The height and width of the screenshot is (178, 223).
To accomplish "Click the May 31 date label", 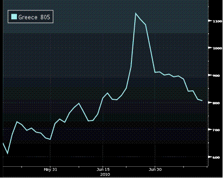I will coord(50,170).
